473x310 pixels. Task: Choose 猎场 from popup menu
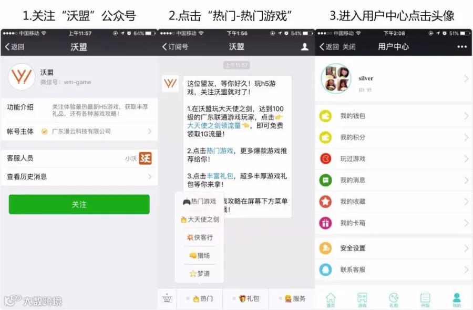click(199, 256)
